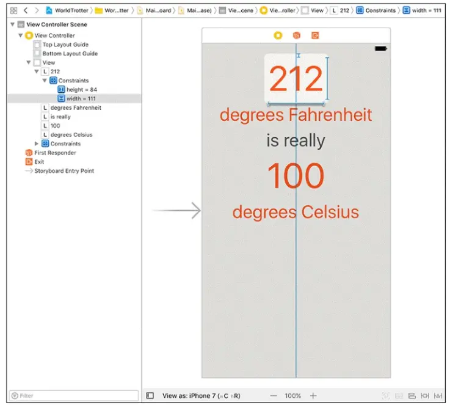Toggle the document outline visibility button
Viewport: 450px width, 405px height.
point(150,395)
